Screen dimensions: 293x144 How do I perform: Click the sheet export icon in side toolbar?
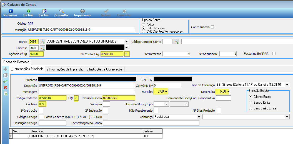click(6, 94)
